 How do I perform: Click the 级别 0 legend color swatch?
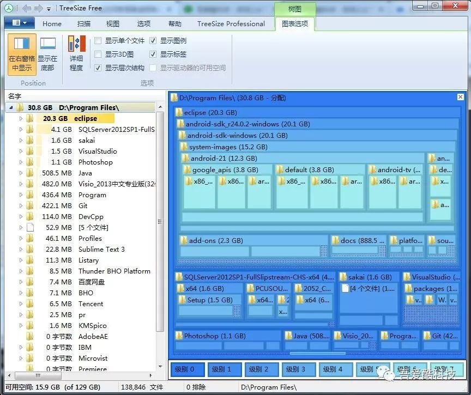pyautogui.click(x=188, y=369)
